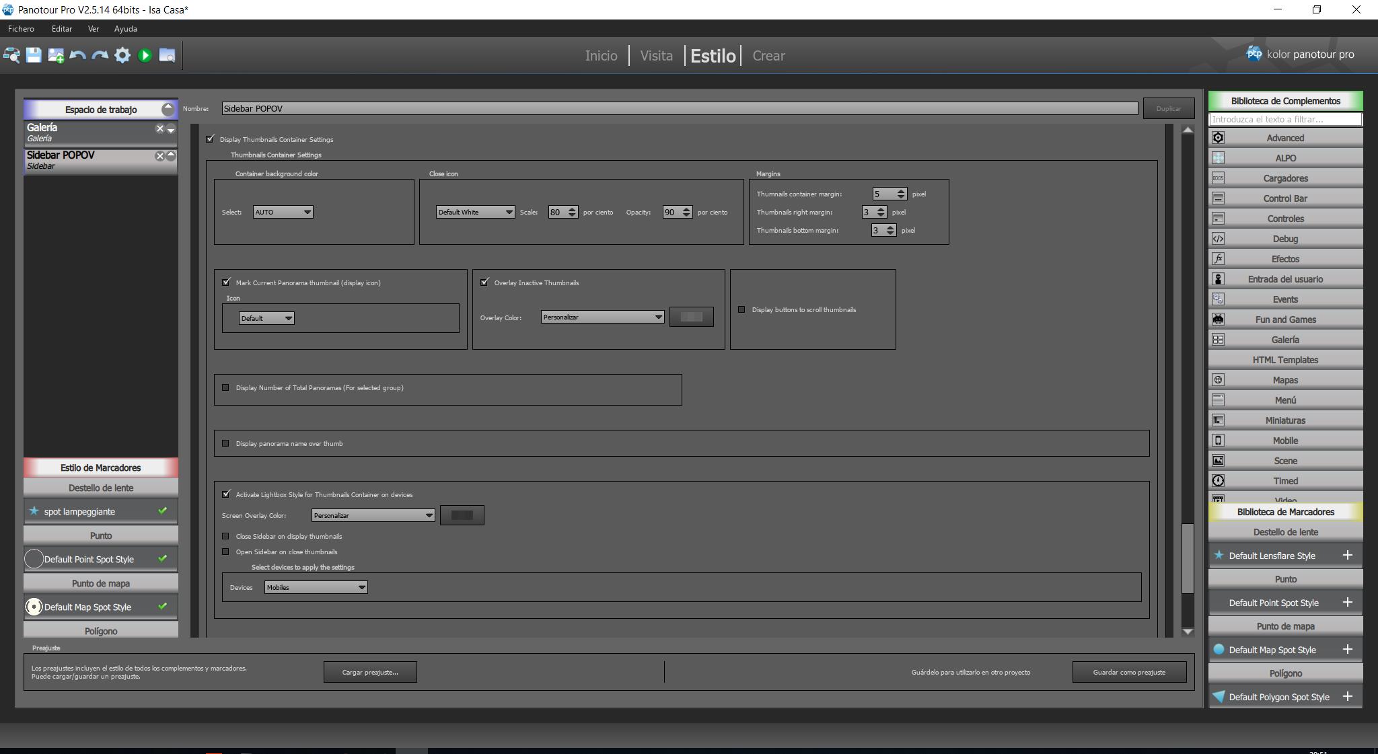This screenshot has width=1378, height=754.
Task: Click the green play build icon
Action: pyautogui.click(x=145, y=55)
